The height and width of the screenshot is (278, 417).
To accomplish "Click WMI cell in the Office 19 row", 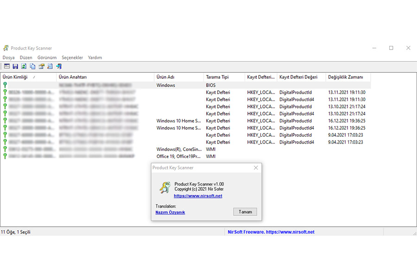I will pos(211,157).
